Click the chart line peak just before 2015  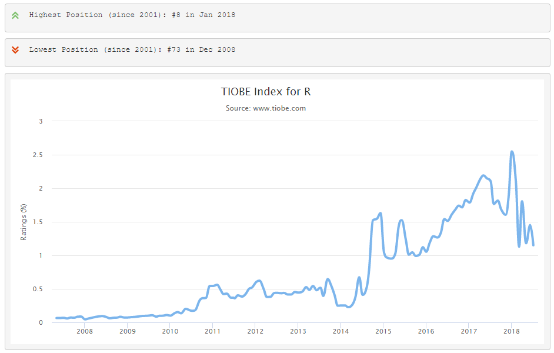click(x=381, y=213)
